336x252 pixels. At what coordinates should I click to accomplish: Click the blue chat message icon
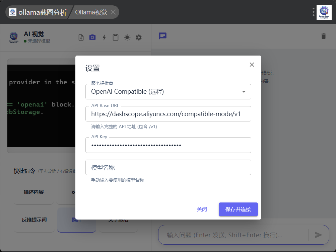point(163,36)
